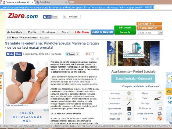
Task: Click the article Google +1 button
Action: pos(88,54)
